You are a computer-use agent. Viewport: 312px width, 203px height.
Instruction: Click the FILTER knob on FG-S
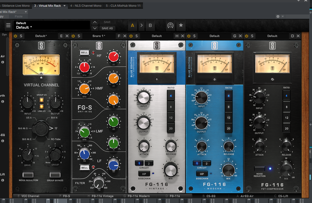point(99,182)
